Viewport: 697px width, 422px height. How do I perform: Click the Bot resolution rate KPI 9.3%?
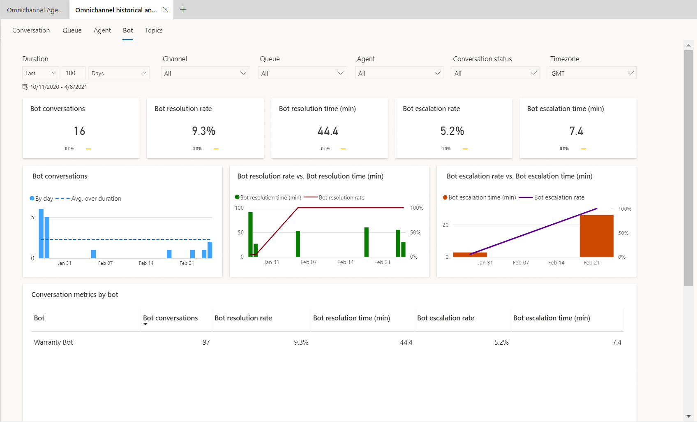(204, 131)
